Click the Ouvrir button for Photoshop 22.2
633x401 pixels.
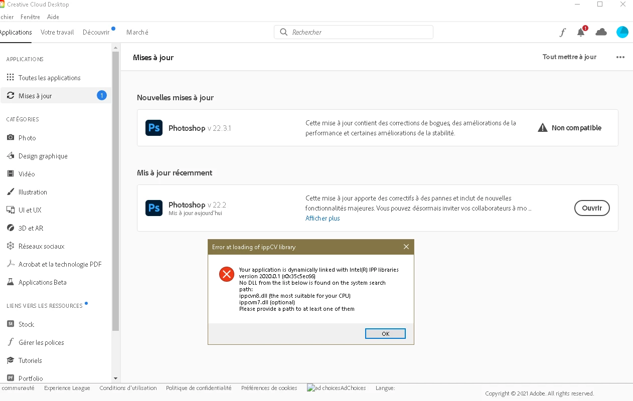pos(592,208)
